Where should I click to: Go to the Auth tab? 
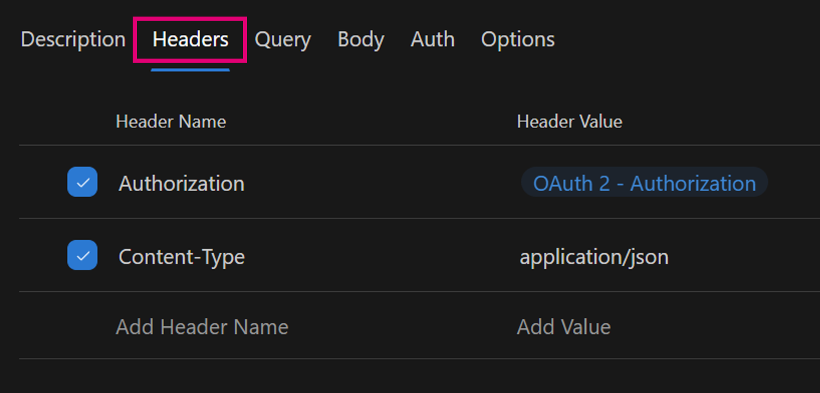pos(433,40)
